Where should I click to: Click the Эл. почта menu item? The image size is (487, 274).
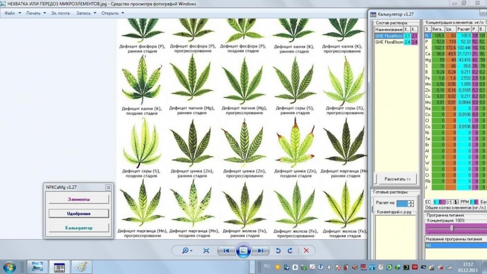pos(60,13)
